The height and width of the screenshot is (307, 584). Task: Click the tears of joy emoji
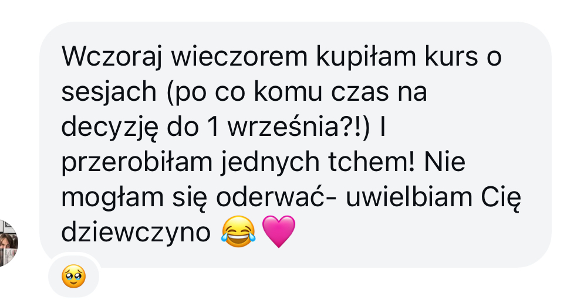pyautogui.click(x=238, y=231)
